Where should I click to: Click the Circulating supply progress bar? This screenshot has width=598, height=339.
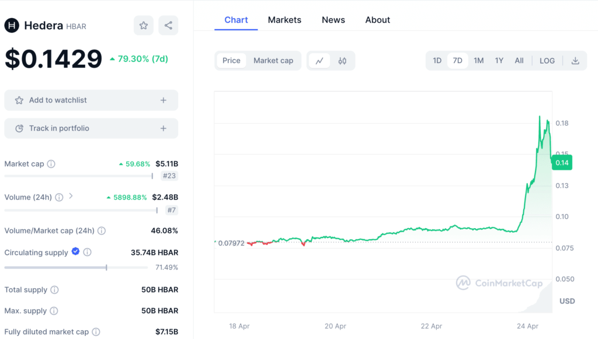pos(76,268)
